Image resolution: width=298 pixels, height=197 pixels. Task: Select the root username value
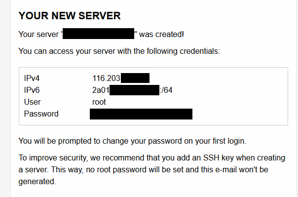[x=99, y=102]
